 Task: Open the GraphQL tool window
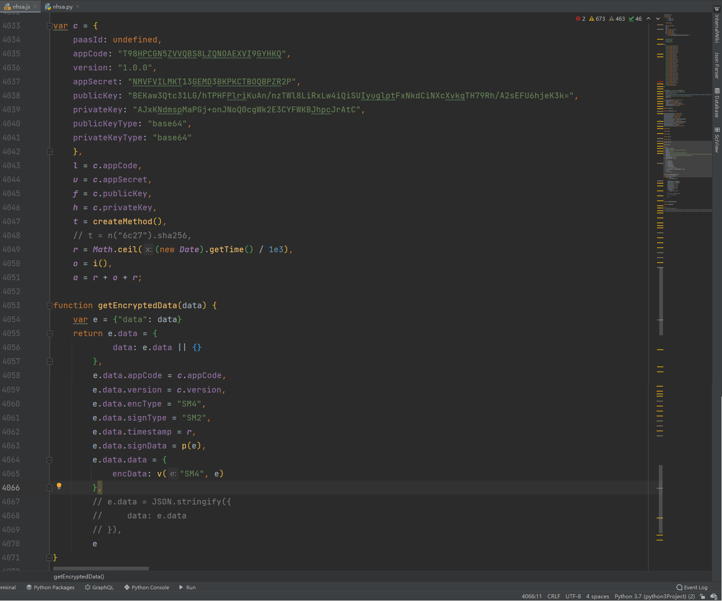click(99, 587)
